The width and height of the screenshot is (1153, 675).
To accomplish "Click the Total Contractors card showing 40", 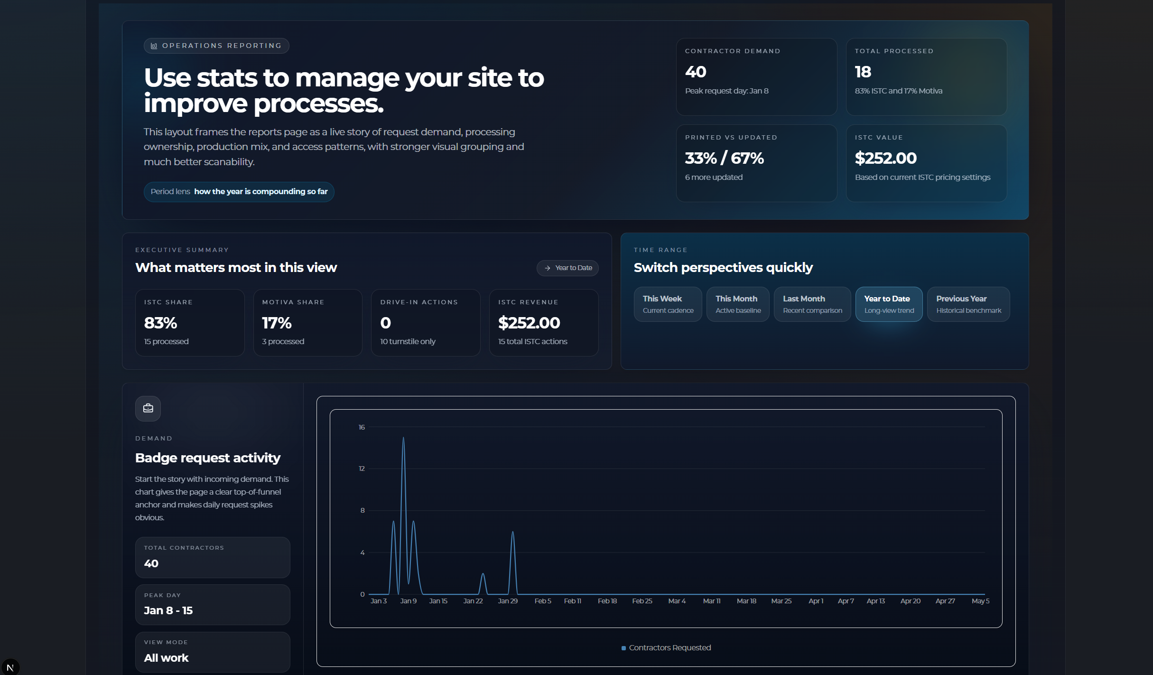I will pyautogui.click(x=213, y=557).
